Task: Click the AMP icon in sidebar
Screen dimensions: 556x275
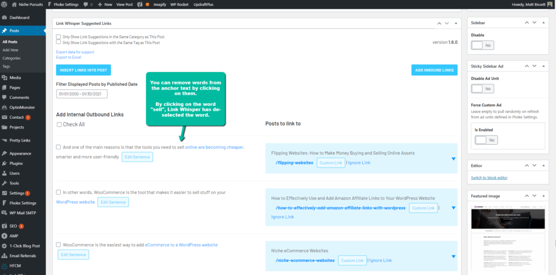Action: point(4,235)
